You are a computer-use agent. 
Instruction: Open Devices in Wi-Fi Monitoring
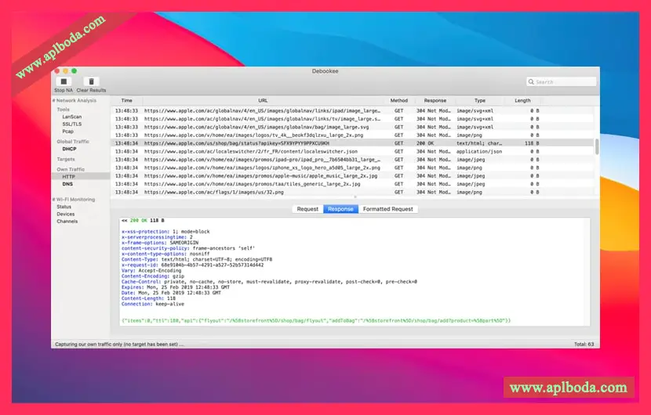coord(66,215)
